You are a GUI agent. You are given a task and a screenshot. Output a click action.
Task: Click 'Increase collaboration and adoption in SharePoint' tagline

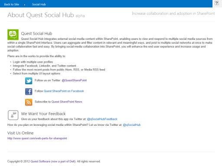(173, 13)
